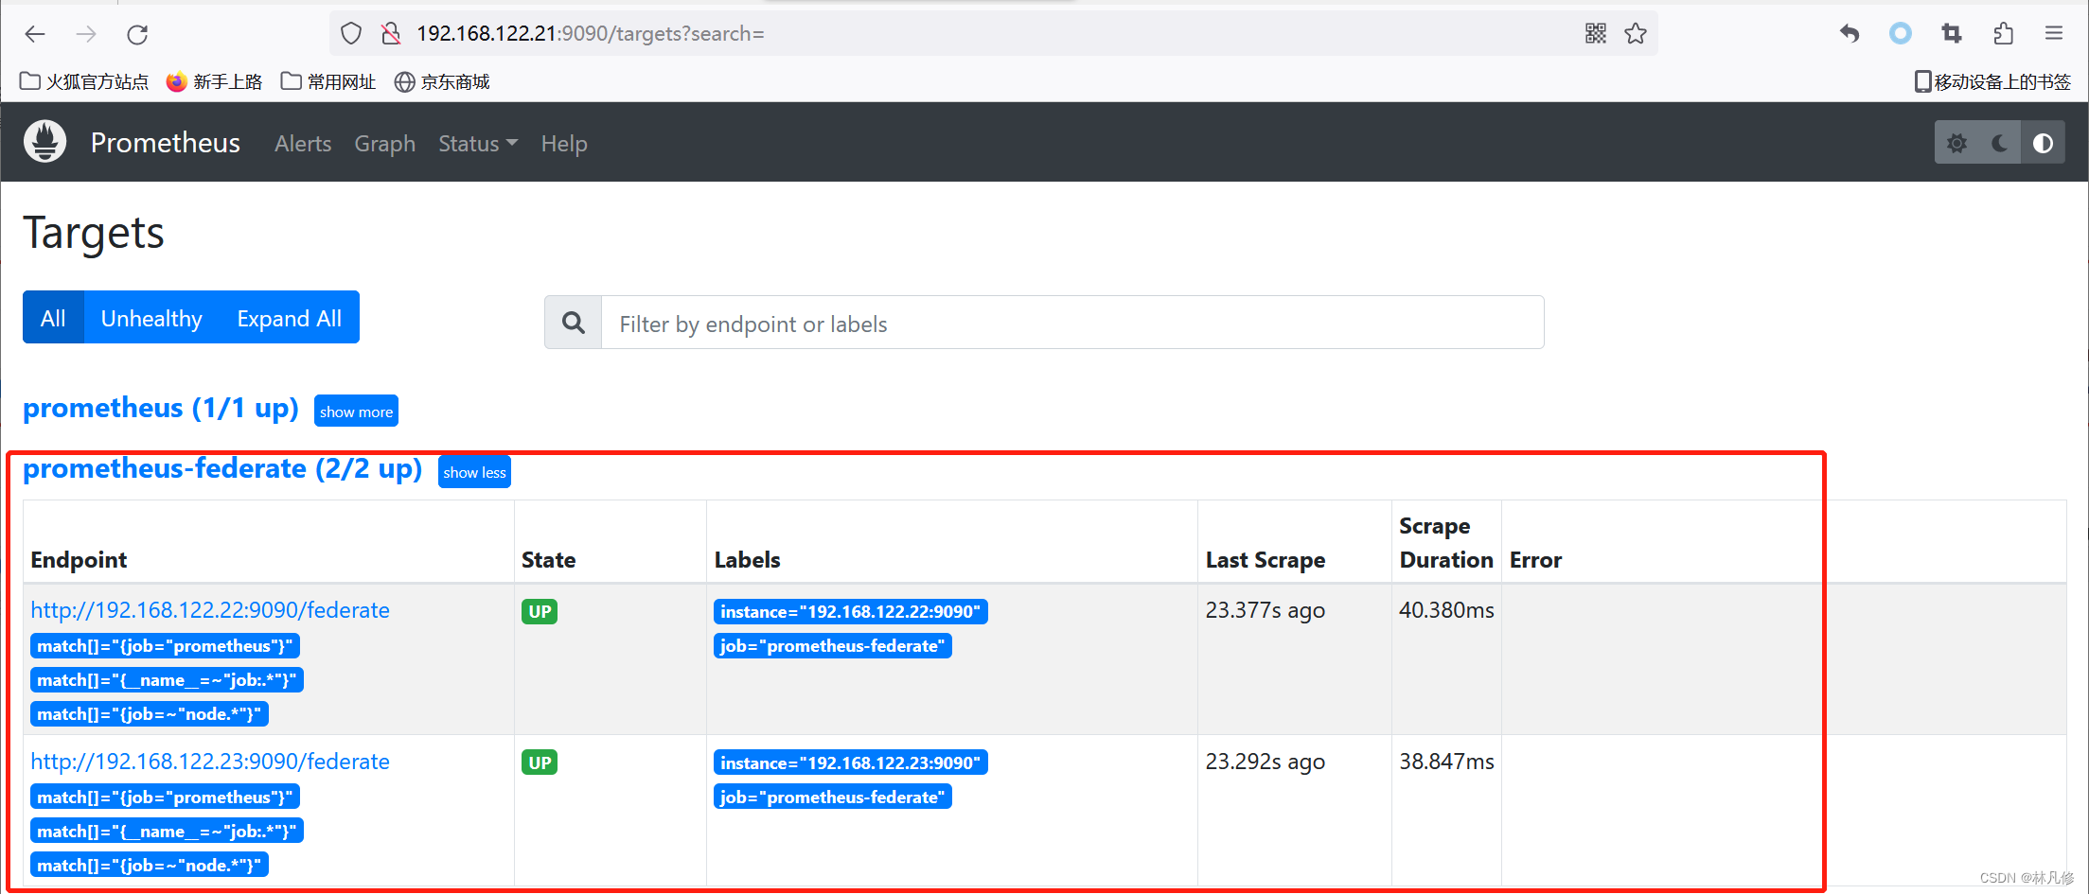Bookmark this page with the star icon
Image resolution: width=2089 pixels, height=894 pixels.
click(1636, 34)
